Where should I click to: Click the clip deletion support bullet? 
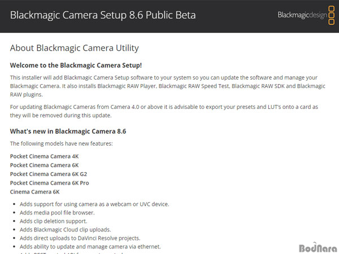tap(54, 221)
